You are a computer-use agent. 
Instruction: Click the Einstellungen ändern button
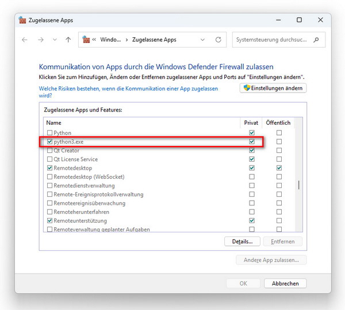tap(273, 88)
